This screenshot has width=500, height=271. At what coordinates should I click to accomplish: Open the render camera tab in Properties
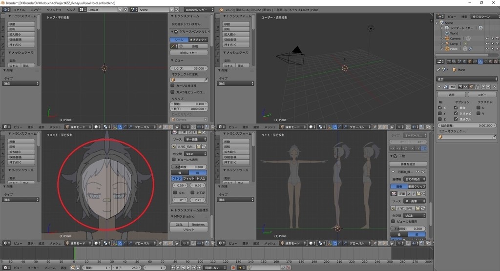coord(449,62)
